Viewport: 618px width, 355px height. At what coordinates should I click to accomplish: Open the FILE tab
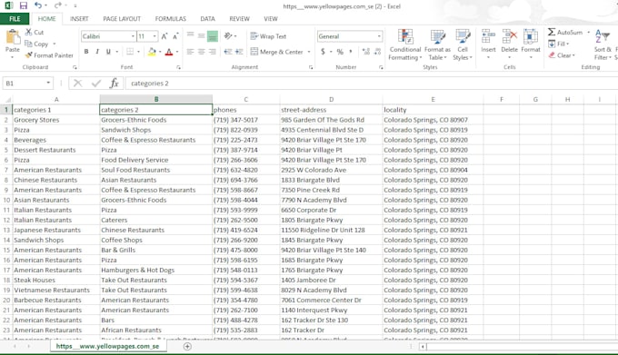(15, 18)
